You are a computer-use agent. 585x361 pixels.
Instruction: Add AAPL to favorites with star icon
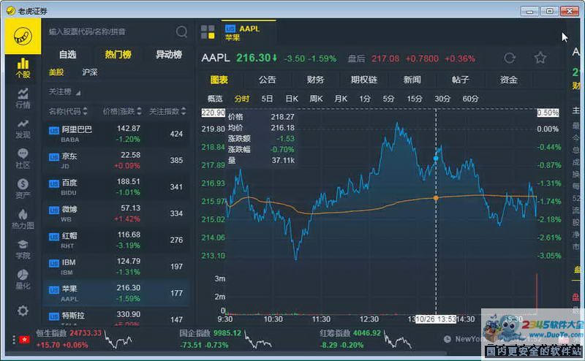point(540,58)
